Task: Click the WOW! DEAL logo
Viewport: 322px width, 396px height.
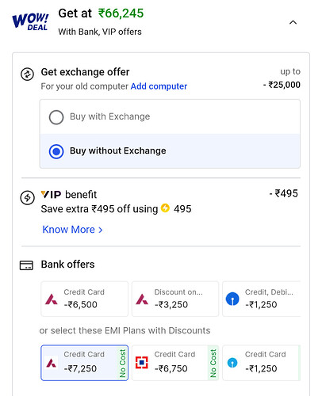Action: (x=30, y=21)
